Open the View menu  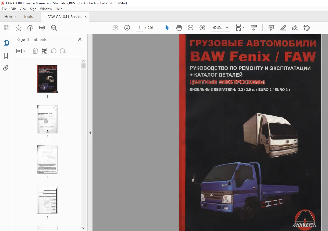(23, 9)
